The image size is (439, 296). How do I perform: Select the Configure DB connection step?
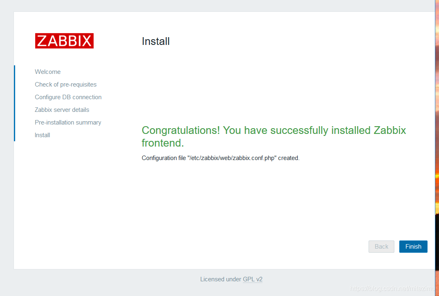pyautogui.click(x=68, y=97)
